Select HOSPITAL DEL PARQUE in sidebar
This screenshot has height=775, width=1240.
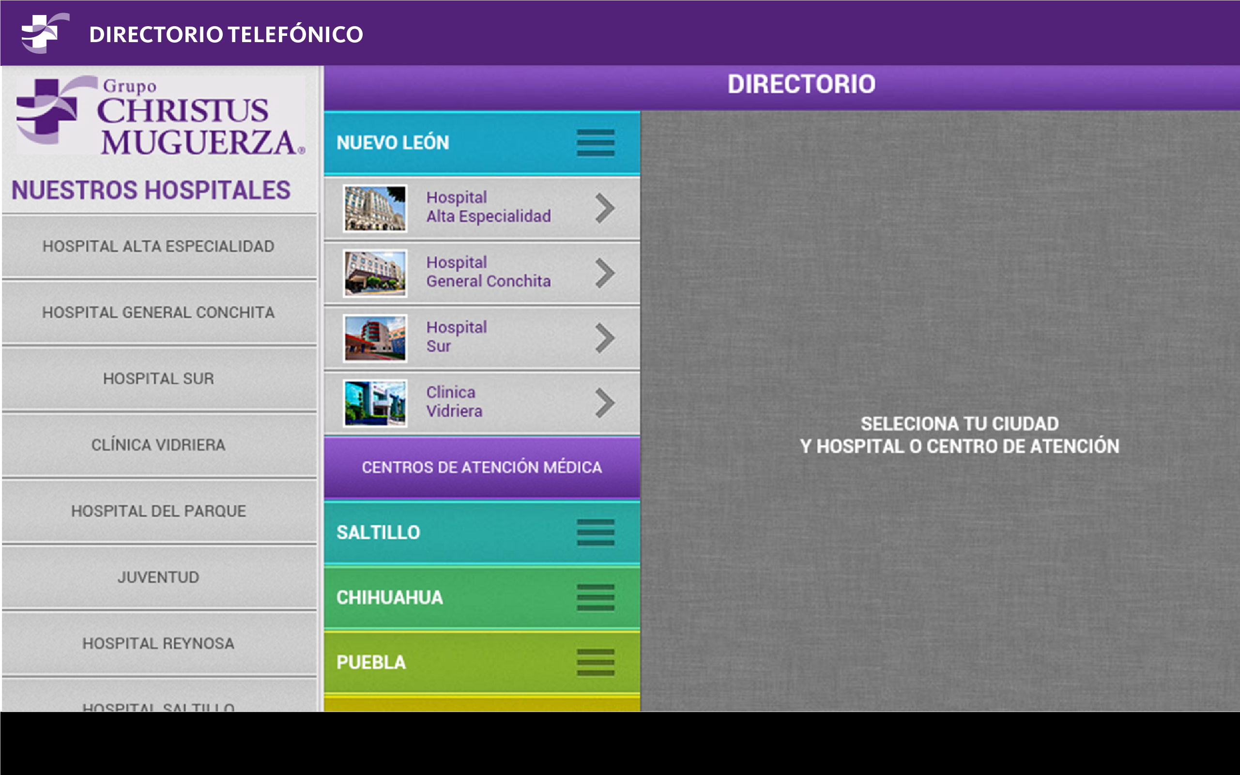(x=158, y=511)
